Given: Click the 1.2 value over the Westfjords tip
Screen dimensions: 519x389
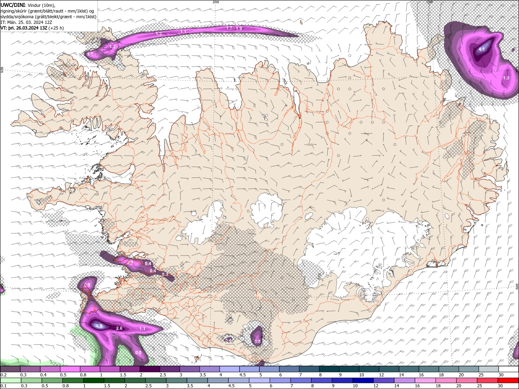Looking at the screenshot, I should coord(113,47).
